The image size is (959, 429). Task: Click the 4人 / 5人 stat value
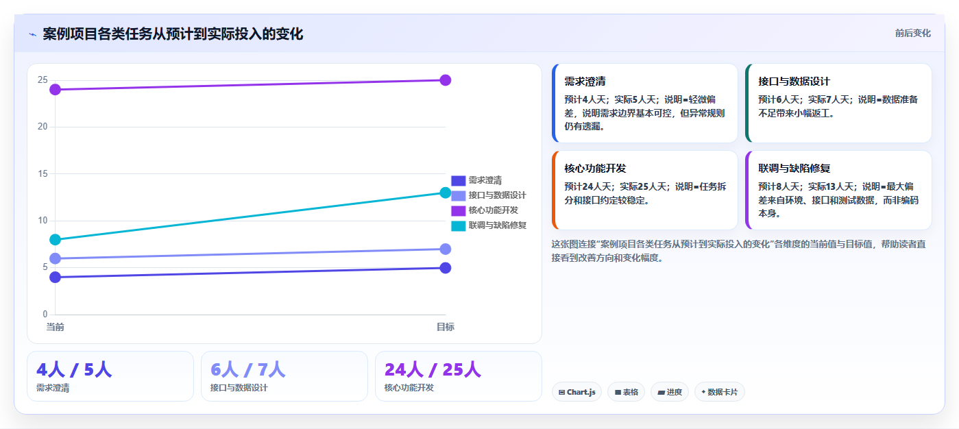click(x=74, y=369)
